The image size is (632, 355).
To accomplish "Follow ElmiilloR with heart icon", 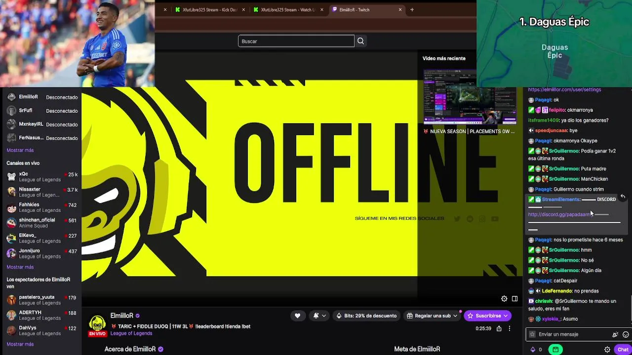I will tap(297, 316).
